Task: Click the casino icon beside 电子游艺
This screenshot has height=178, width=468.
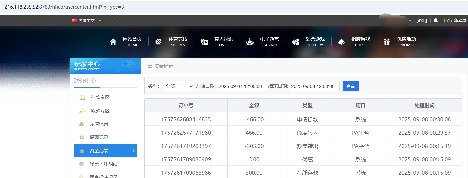Action: 250,42
